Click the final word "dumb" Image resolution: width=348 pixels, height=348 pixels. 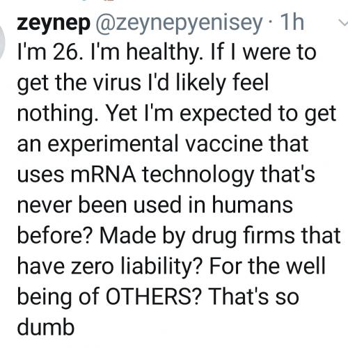[46, 327]
